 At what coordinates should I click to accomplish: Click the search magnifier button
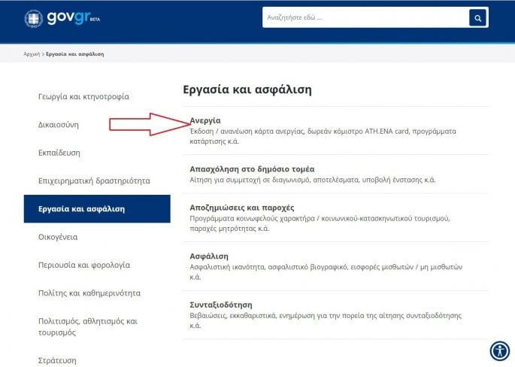click(x=477, y=18)
